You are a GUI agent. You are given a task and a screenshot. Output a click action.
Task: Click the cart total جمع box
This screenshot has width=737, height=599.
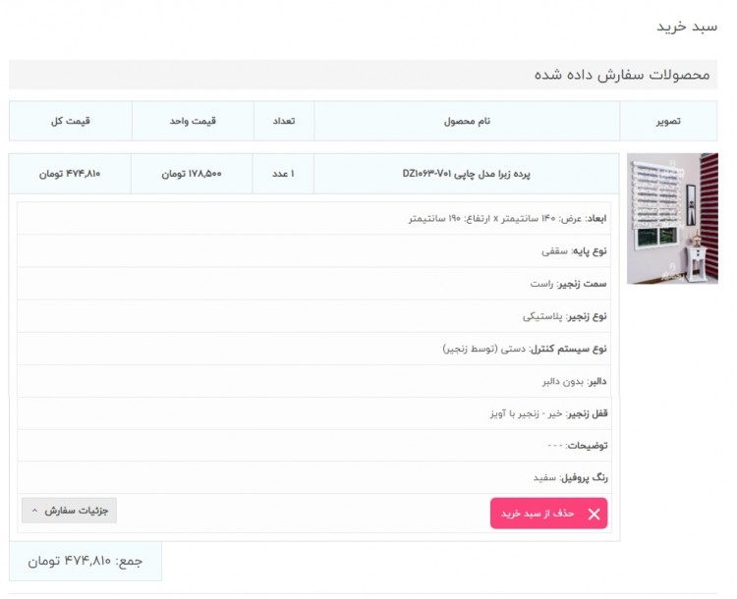click(85, 561)
